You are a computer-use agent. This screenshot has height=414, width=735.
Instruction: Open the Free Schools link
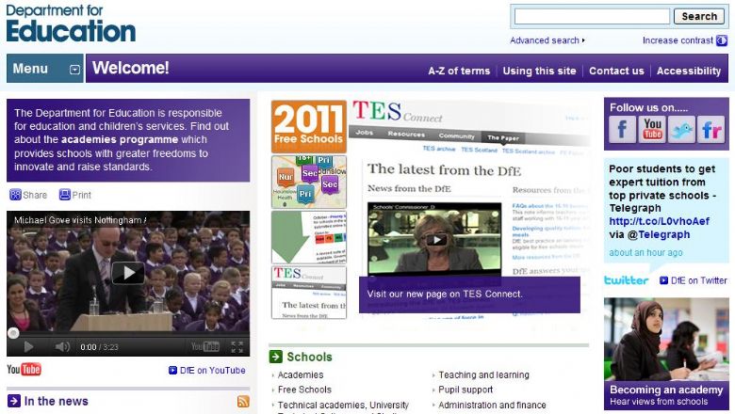click(304, 390)
